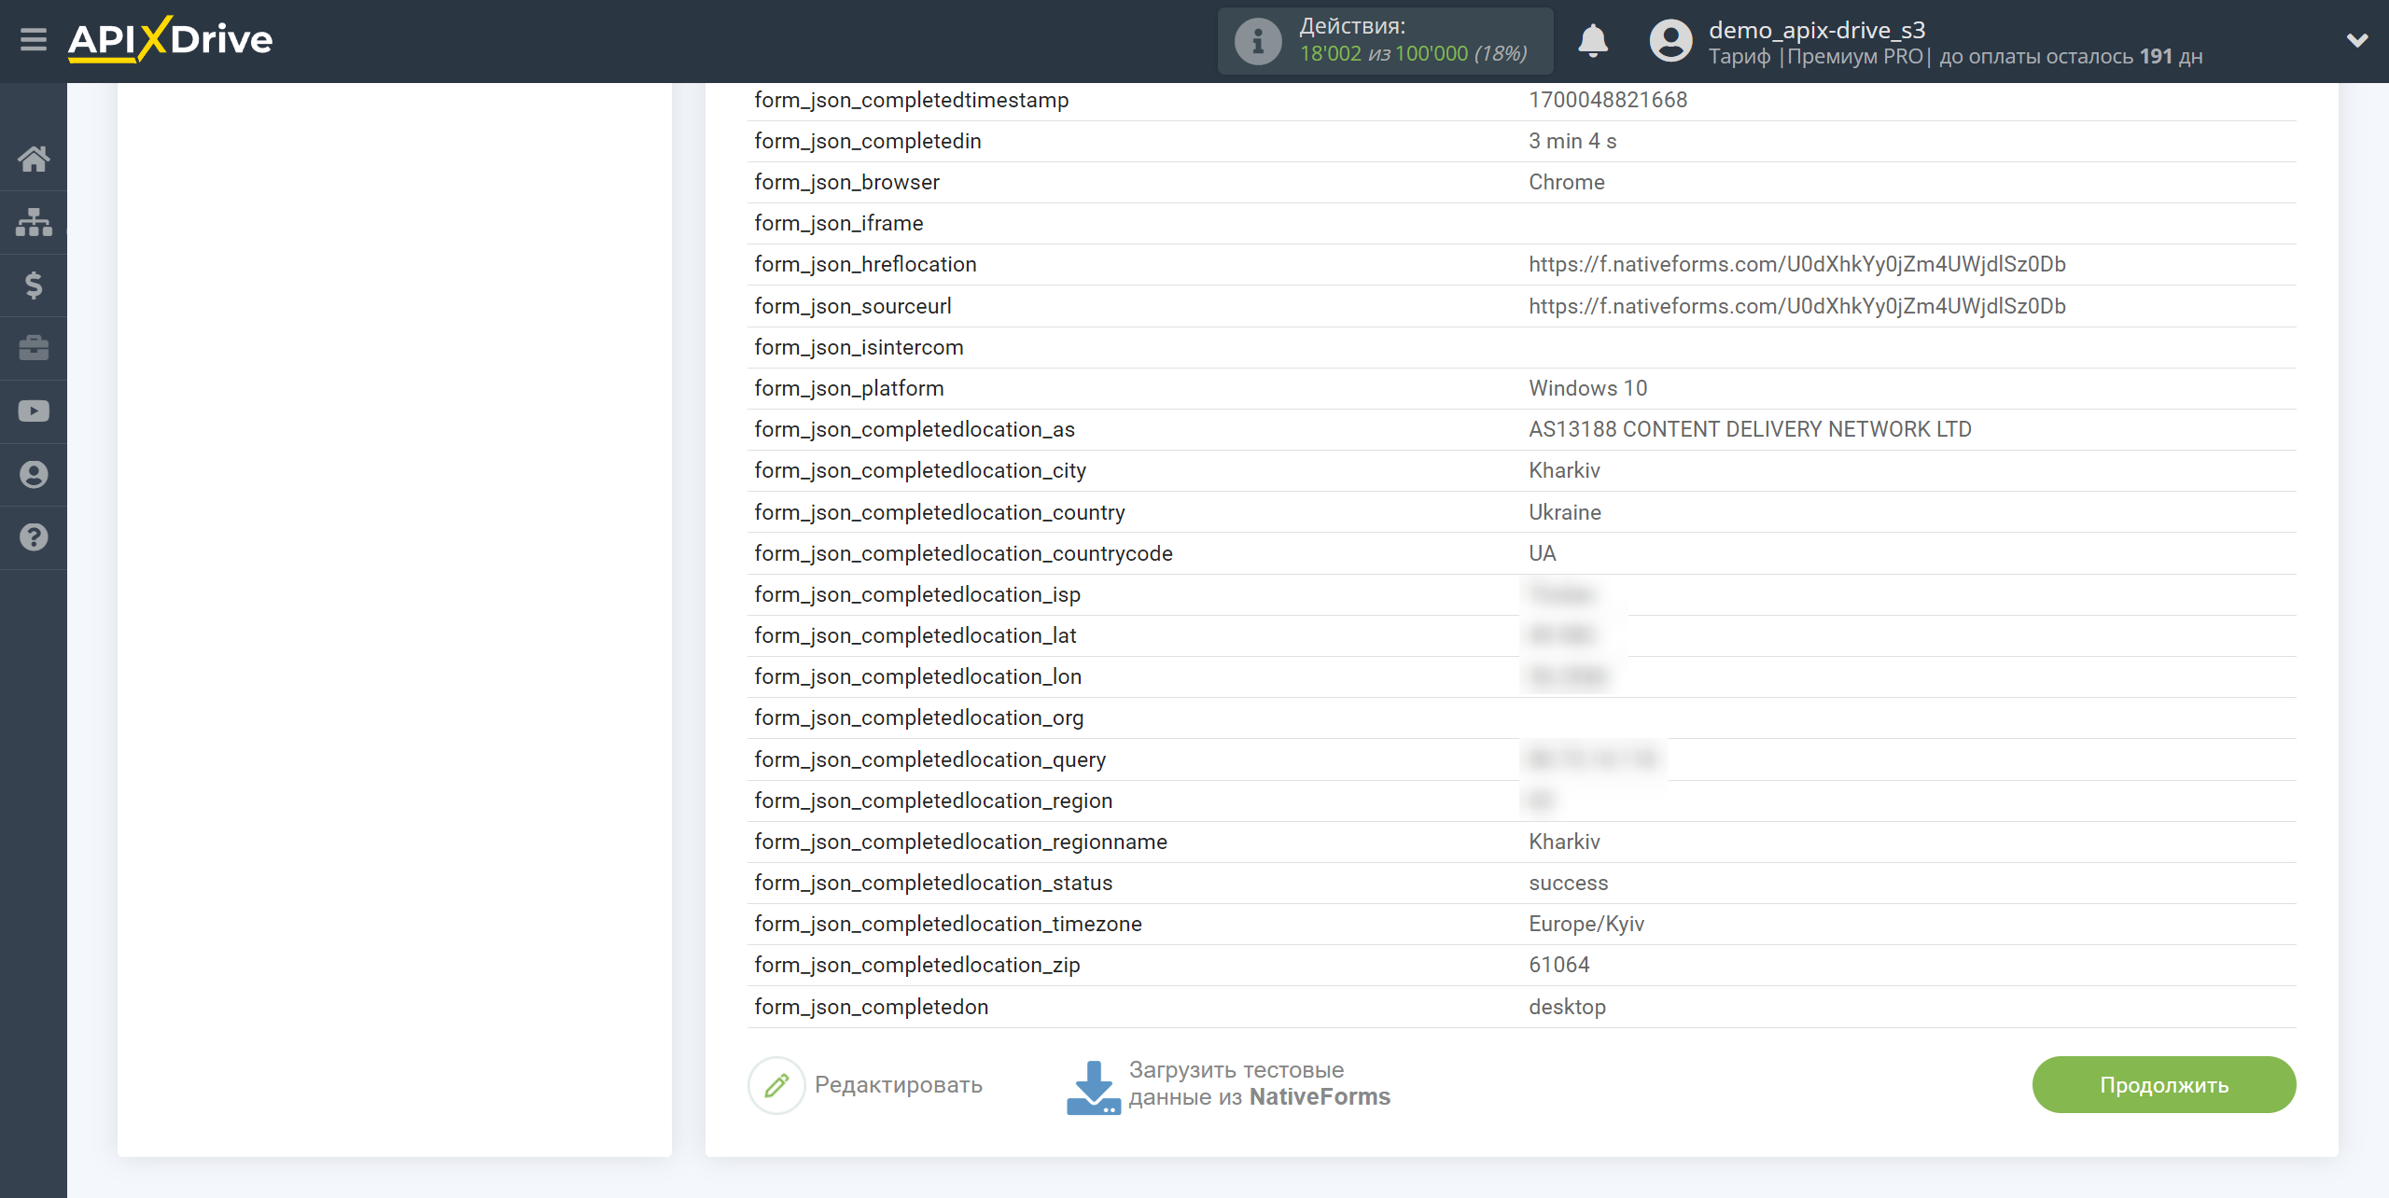Select the Windows 10 platform value
This screenshot has height=1198, width=2389.
point(1588,388)
